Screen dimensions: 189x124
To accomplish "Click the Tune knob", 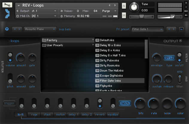I will (134, 7).
